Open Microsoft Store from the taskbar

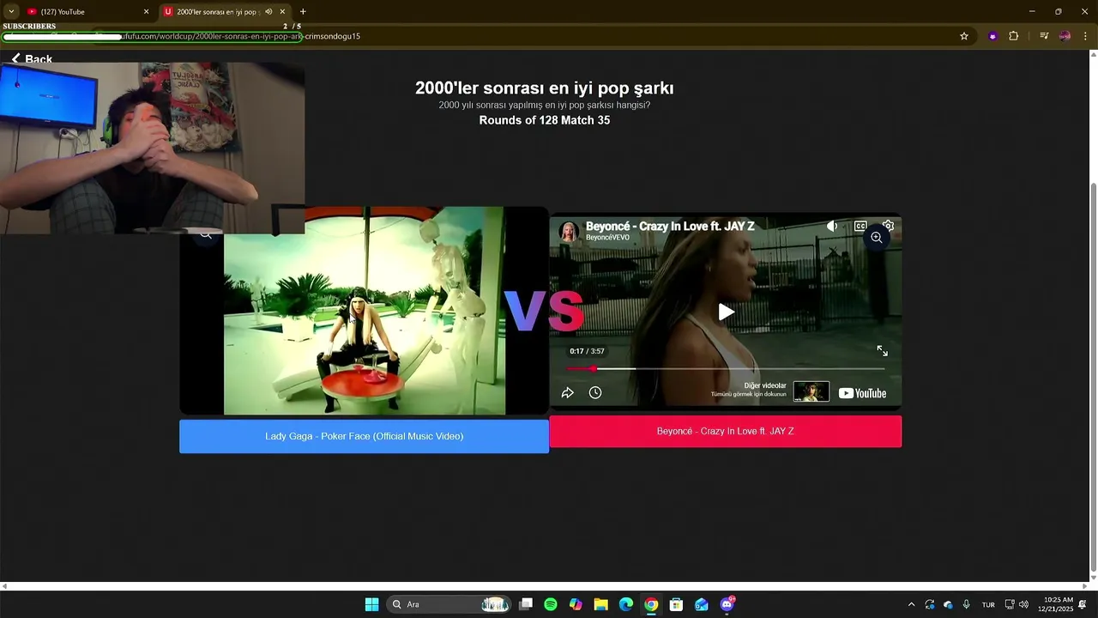point(676,604)
